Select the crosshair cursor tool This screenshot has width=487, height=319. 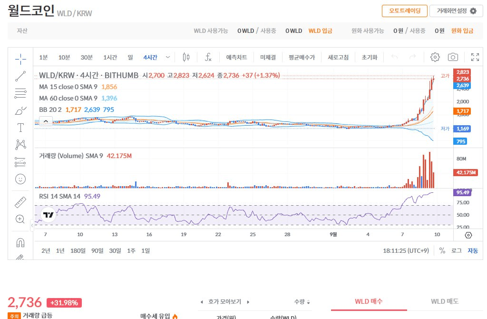(20, 59)
